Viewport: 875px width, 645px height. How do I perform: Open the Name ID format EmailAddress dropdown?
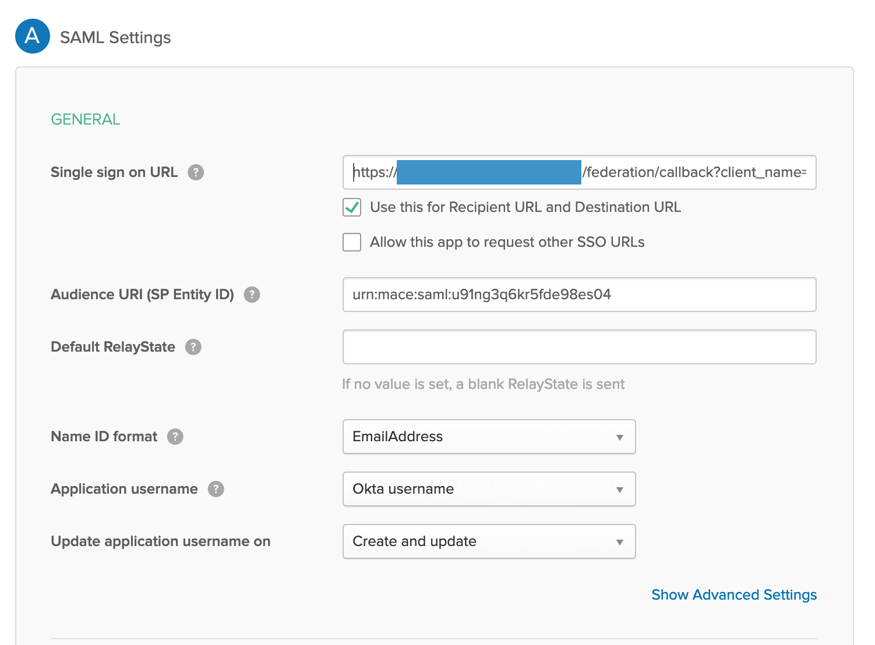tap(489, 437)
